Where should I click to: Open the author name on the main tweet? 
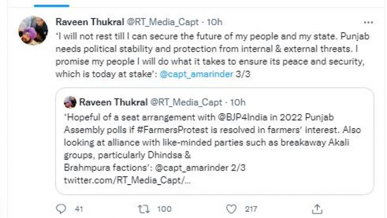(89, 22)
